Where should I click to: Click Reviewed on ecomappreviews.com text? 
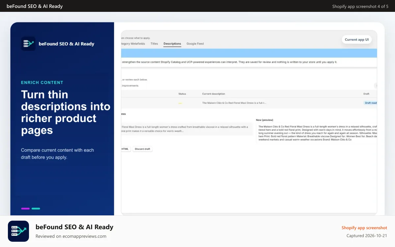[71, 236]
